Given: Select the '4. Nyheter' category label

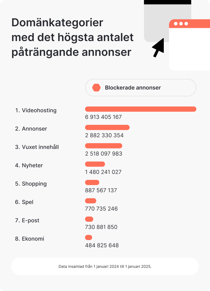Looking at the screenshot, I should [x=29, y=166].
